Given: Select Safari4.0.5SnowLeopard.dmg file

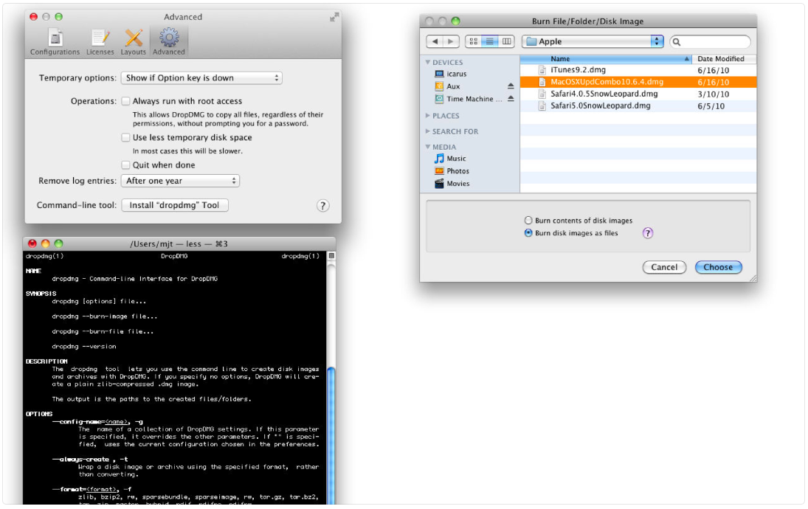Looking at the screenshot, I should tap(638, 94).
